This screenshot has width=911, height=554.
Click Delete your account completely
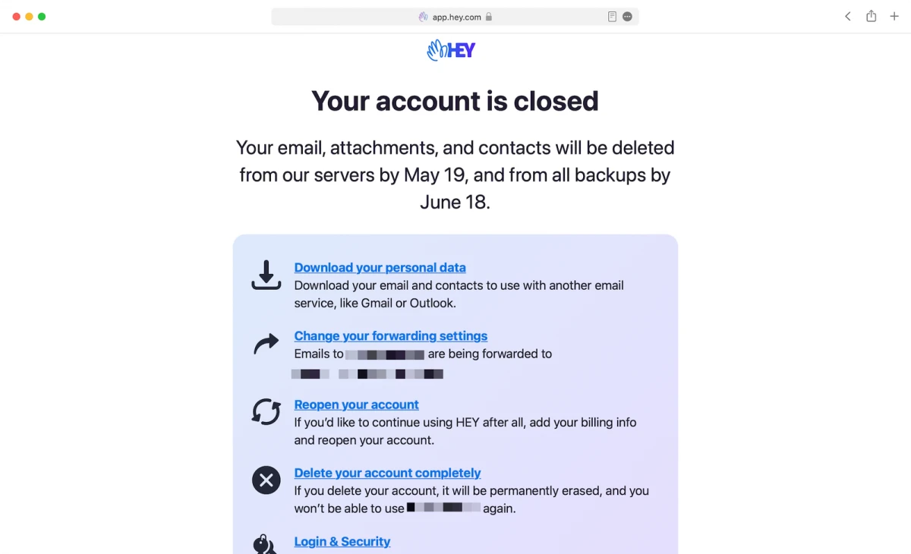pyautogui.click(x=387, y=473)
